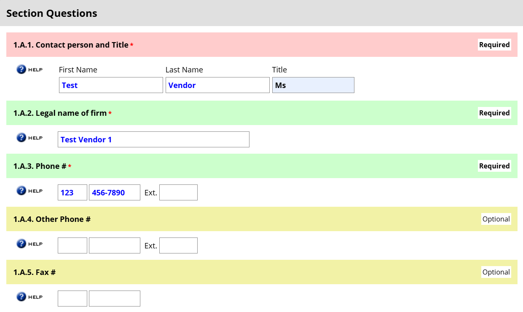This screenshot has height=312, width=523.
Task: Click the Optional badge on Fax # row
Action: coord(496,272)
